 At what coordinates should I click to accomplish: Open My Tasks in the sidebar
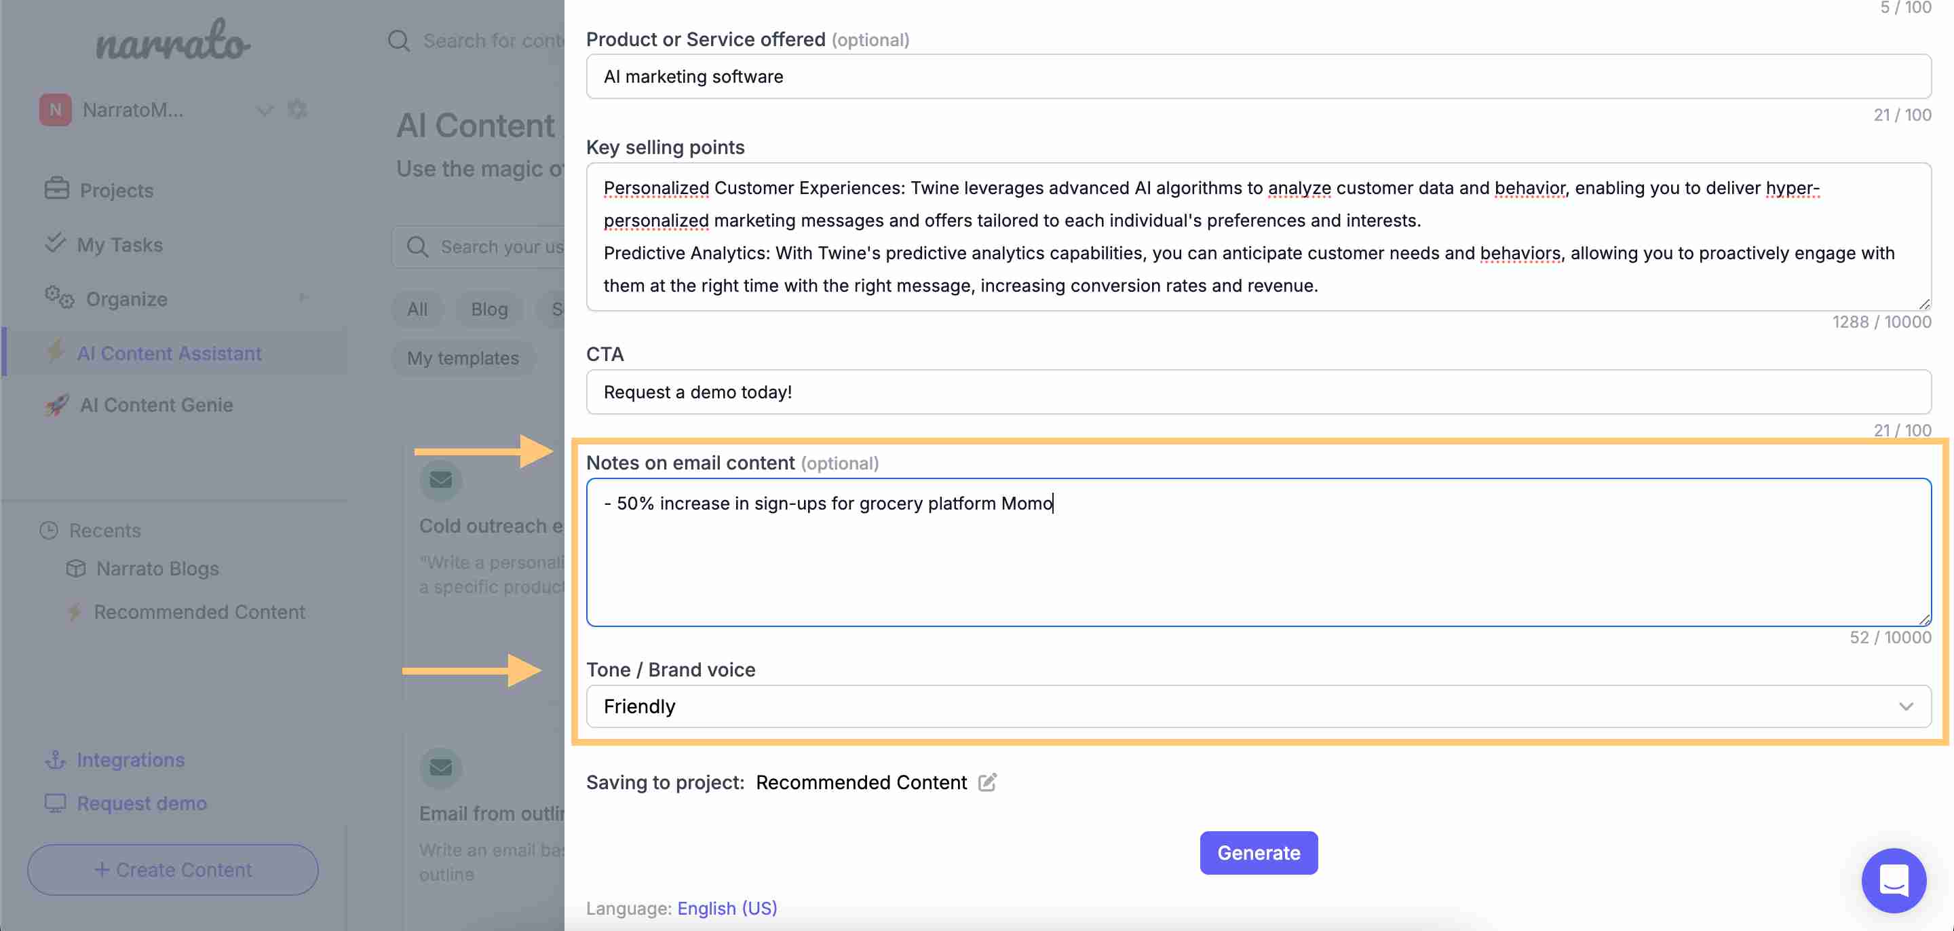(119, 244)
